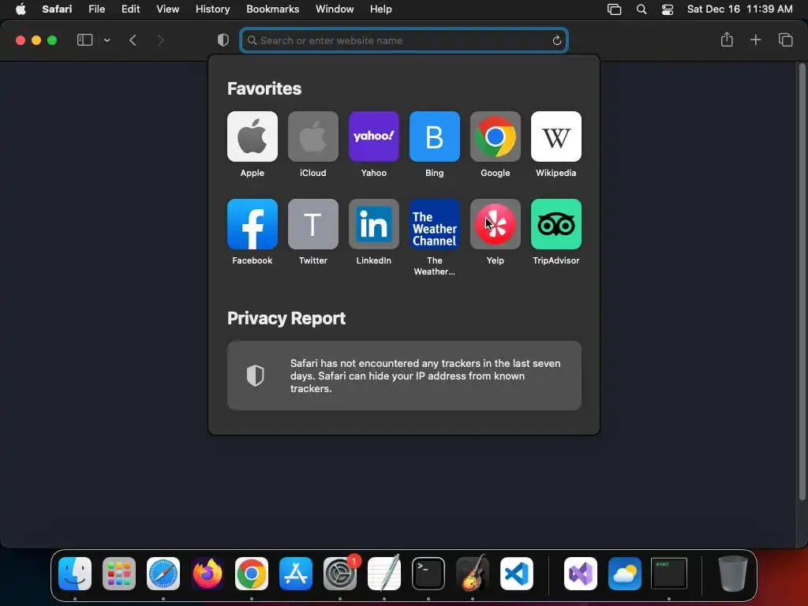
Task: Open App Store from the Dock
Action: pos(296,574)
